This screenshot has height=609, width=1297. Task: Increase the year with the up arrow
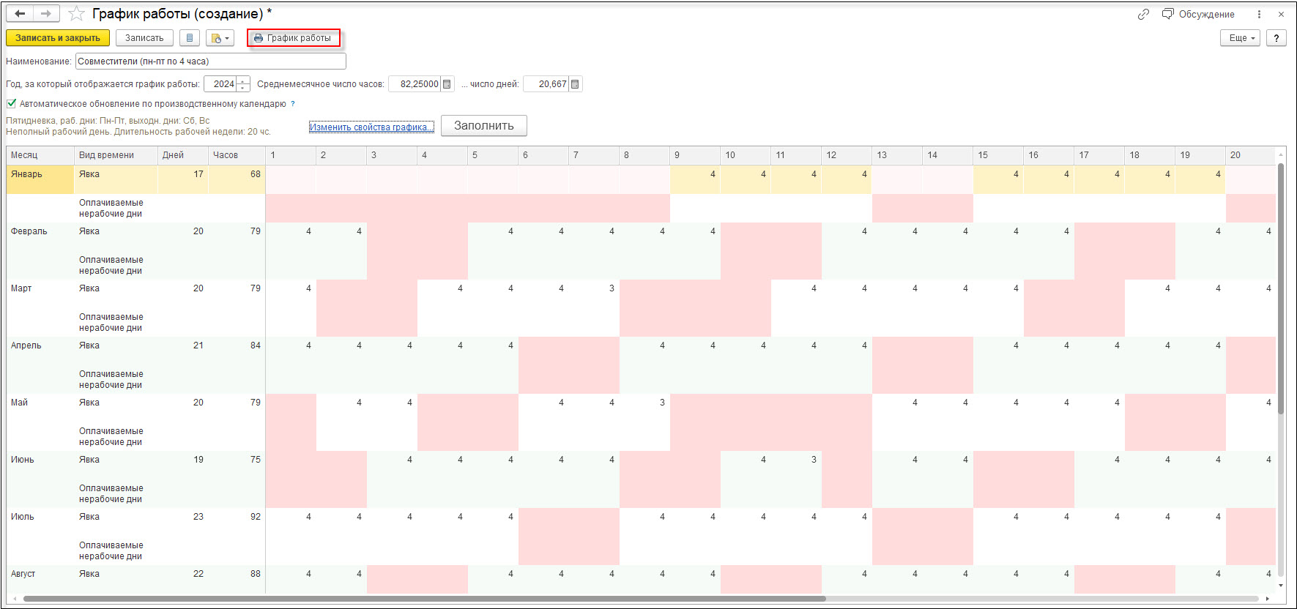[243, 81]
